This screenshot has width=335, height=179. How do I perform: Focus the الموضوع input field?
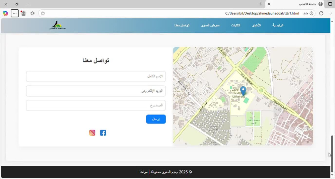click(96, 105)
